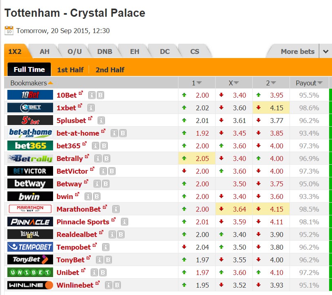Sort by home win column 1
Image resolution: width=332 pixels, height=295 pixels.
(197, 83)
